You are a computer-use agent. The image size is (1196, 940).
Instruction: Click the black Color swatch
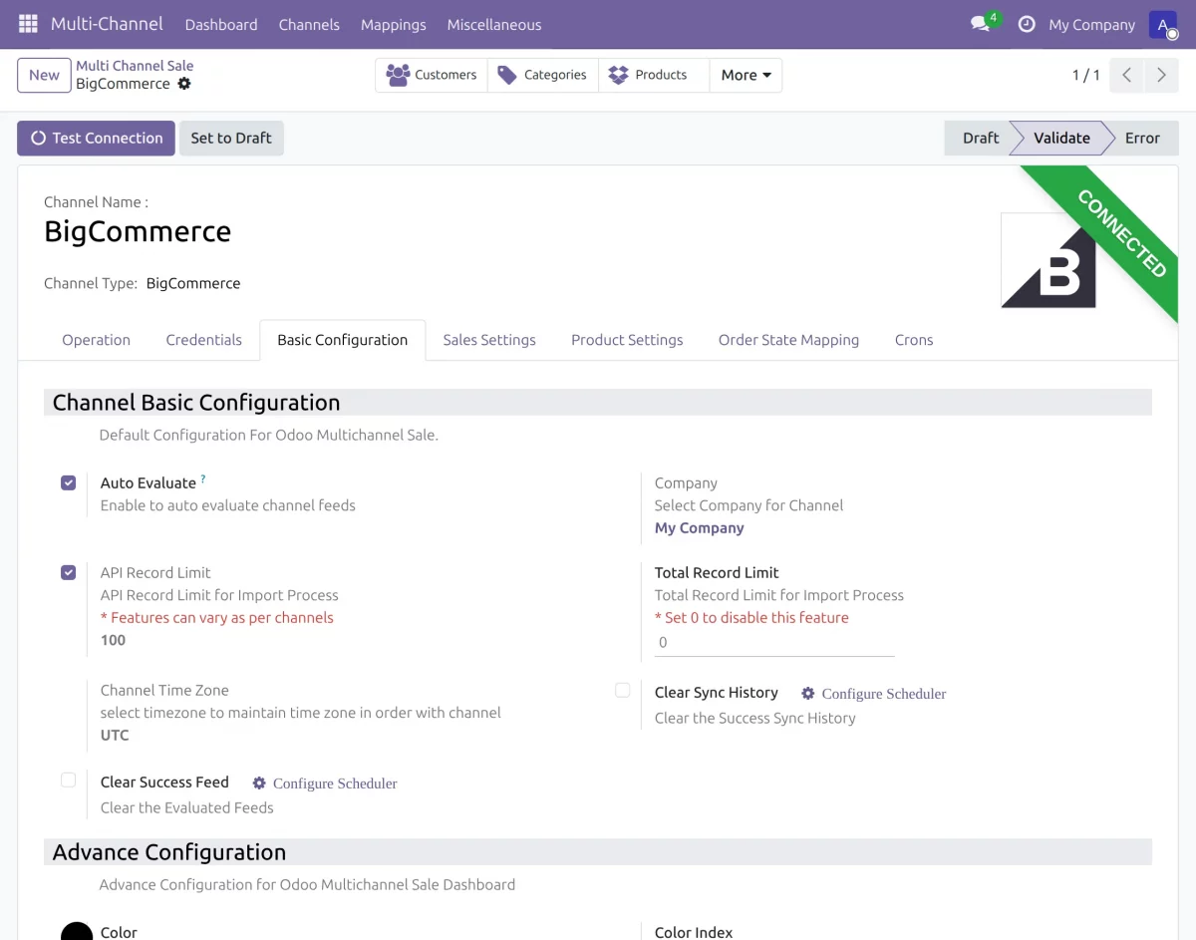point(77,931)
